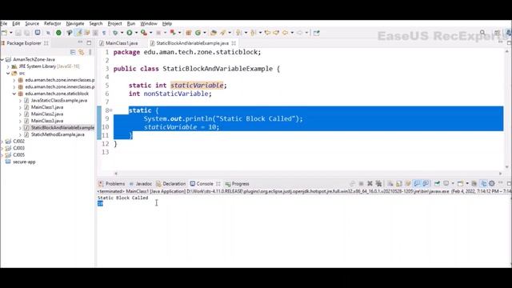Click the Search magnifier icon at top right
Viewport: 512px width, 288px height.
click(x=482, y=33)
